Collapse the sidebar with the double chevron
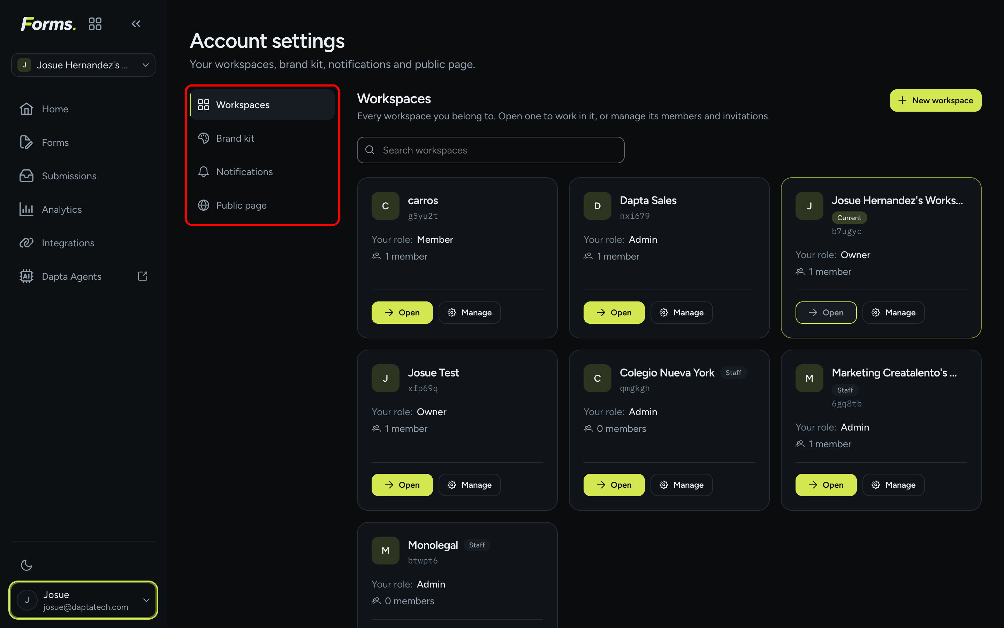The height and width of the screenshot is (628, 1004). click(x=136, y=24)
